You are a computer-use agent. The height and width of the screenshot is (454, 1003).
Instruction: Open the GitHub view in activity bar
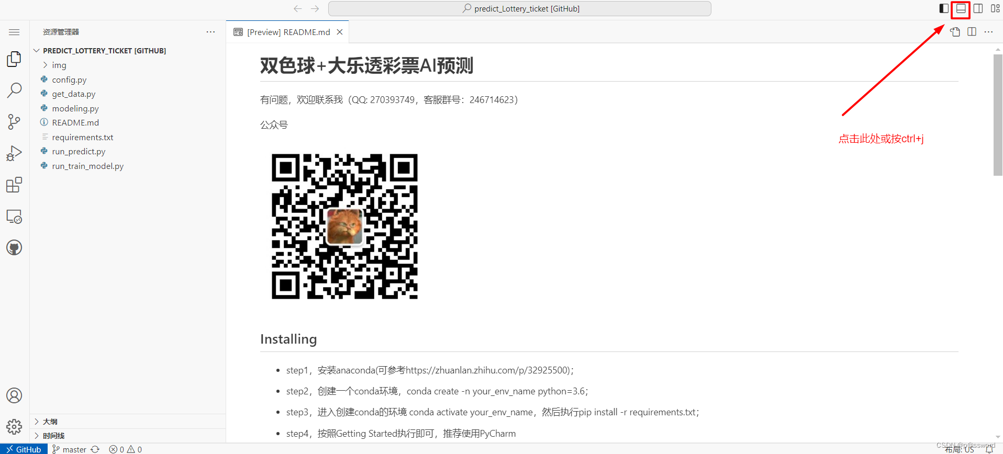coord(14,247)
